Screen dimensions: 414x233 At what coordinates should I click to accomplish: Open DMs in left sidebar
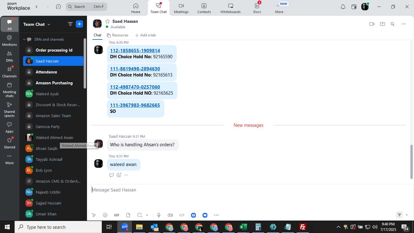(x=9, y=56)
